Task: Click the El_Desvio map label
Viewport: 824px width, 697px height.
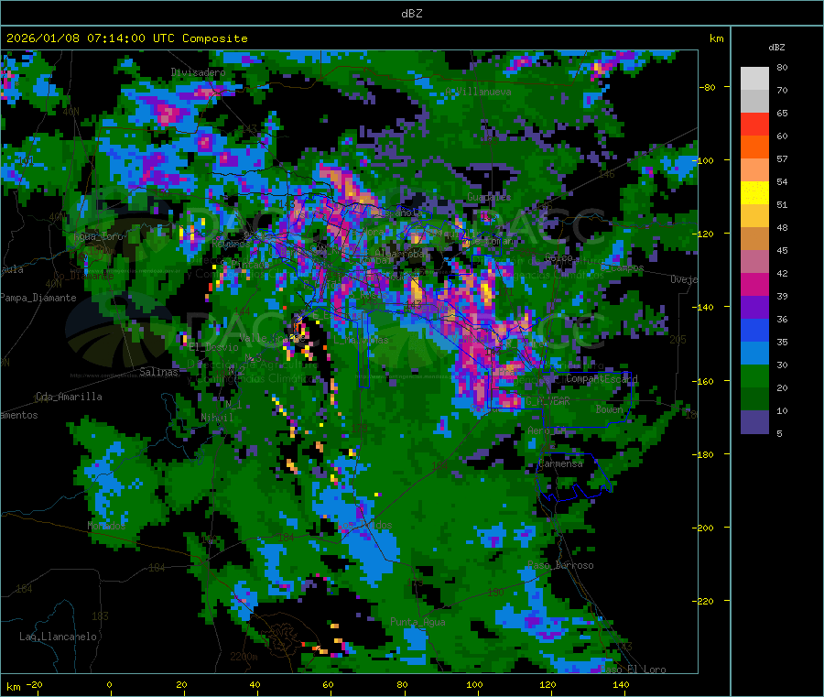Action: 214,347
